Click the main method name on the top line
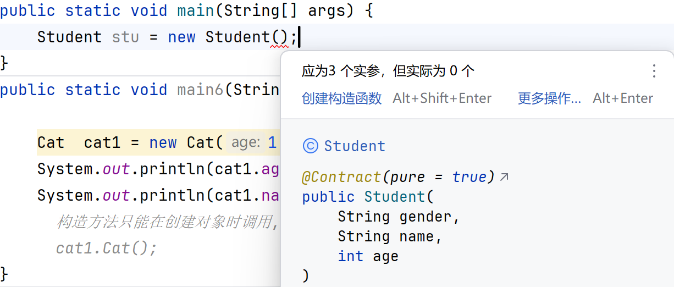 tap(196, 11)
